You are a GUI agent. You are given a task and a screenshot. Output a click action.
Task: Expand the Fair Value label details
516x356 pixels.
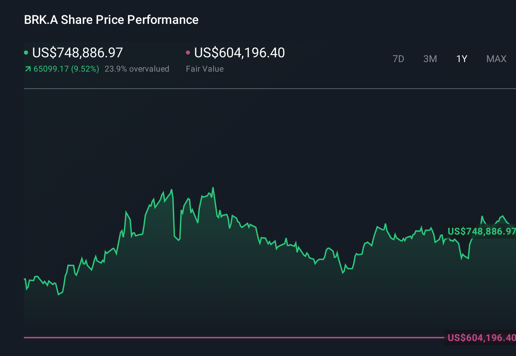[x=204, y=69]
